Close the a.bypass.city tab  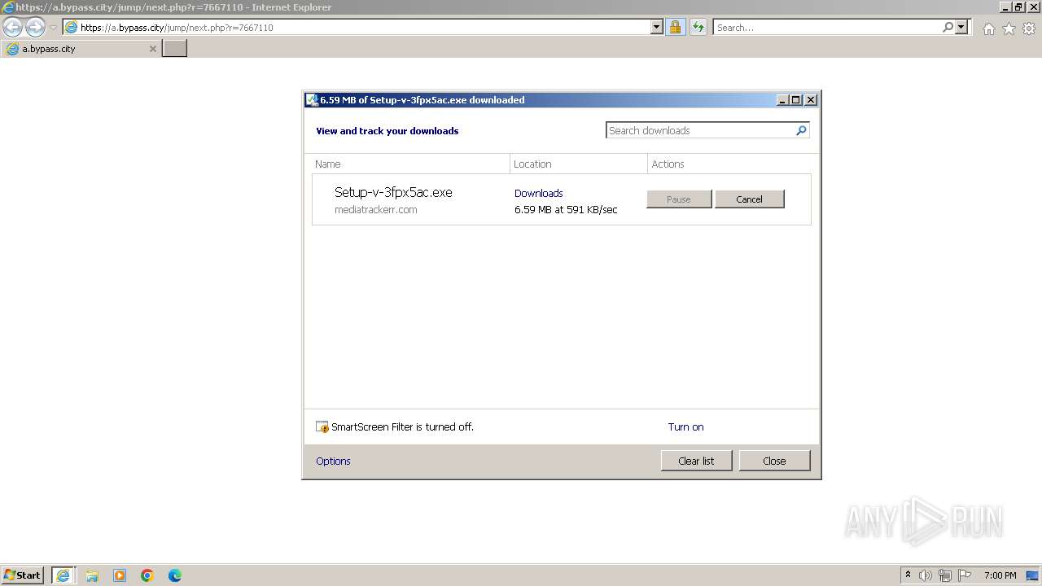click(x=152, y=49)
